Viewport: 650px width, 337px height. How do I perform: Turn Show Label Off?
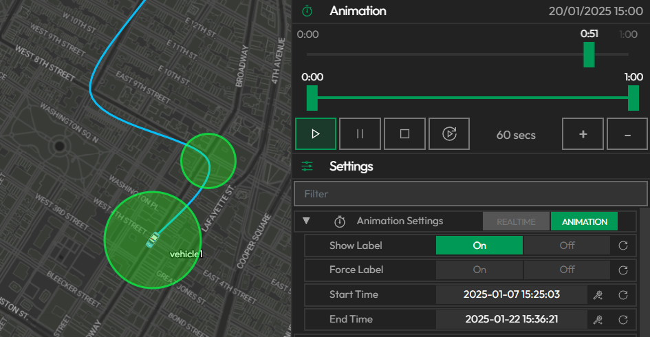(x=567, y=246)
